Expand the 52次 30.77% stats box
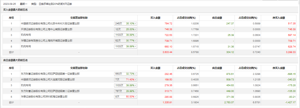The width and height of the screenshot is (300, 108). pos(125,41)
